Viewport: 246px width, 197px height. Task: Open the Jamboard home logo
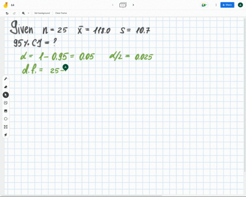coord(6,5)
